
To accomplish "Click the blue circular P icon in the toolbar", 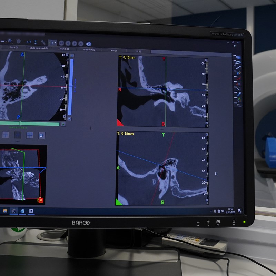I will click(x=89, y=43).
